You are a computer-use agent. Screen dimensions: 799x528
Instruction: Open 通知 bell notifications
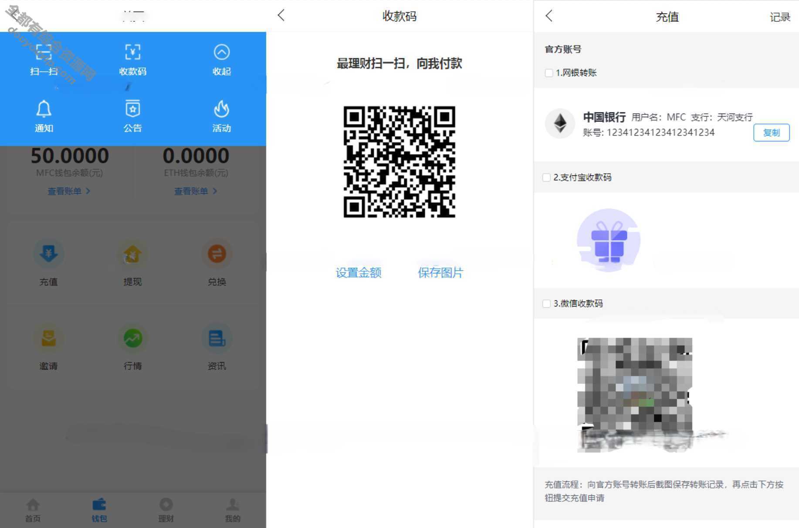pos(44,109)
